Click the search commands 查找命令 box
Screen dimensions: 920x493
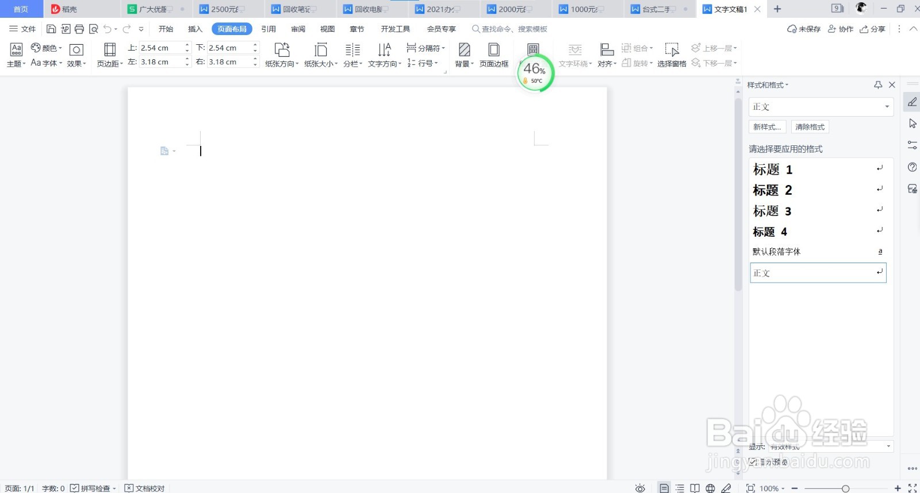509,29
